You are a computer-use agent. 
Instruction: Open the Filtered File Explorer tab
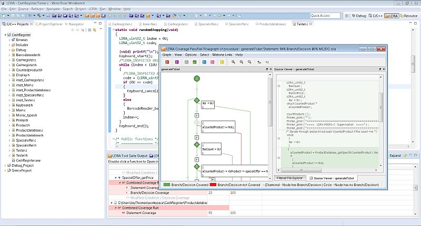[289, 178]
